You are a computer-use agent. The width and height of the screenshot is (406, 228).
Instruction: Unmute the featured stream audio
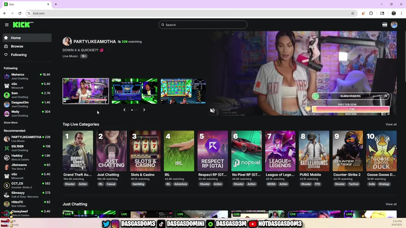click(213, 111)
